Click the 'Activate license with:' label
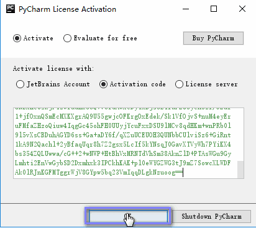Image resolution: width=256 pixels, height=228 pixels. click(x=53, y=68)
